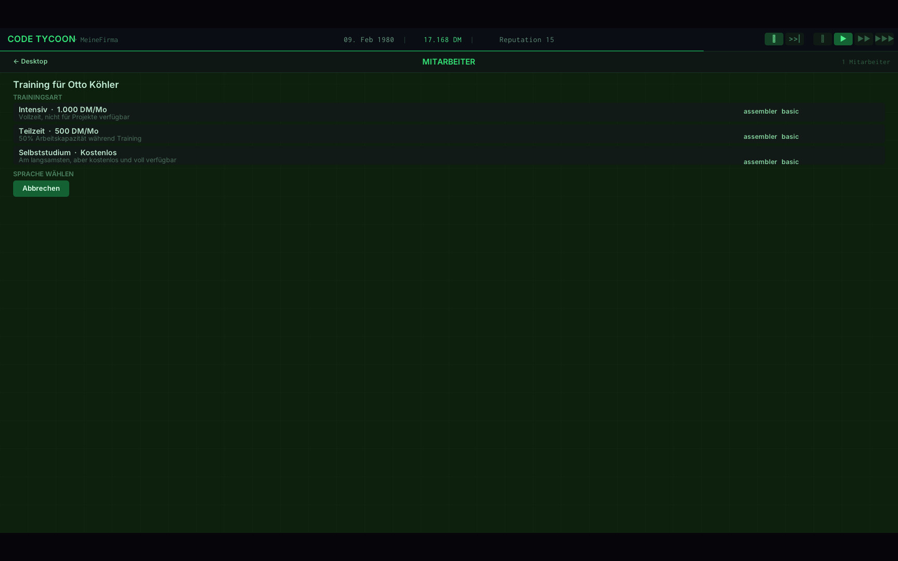Screen dimensions: 898x561
Task: Open Desktop from the navigation bar
Action: click(34, 61)
